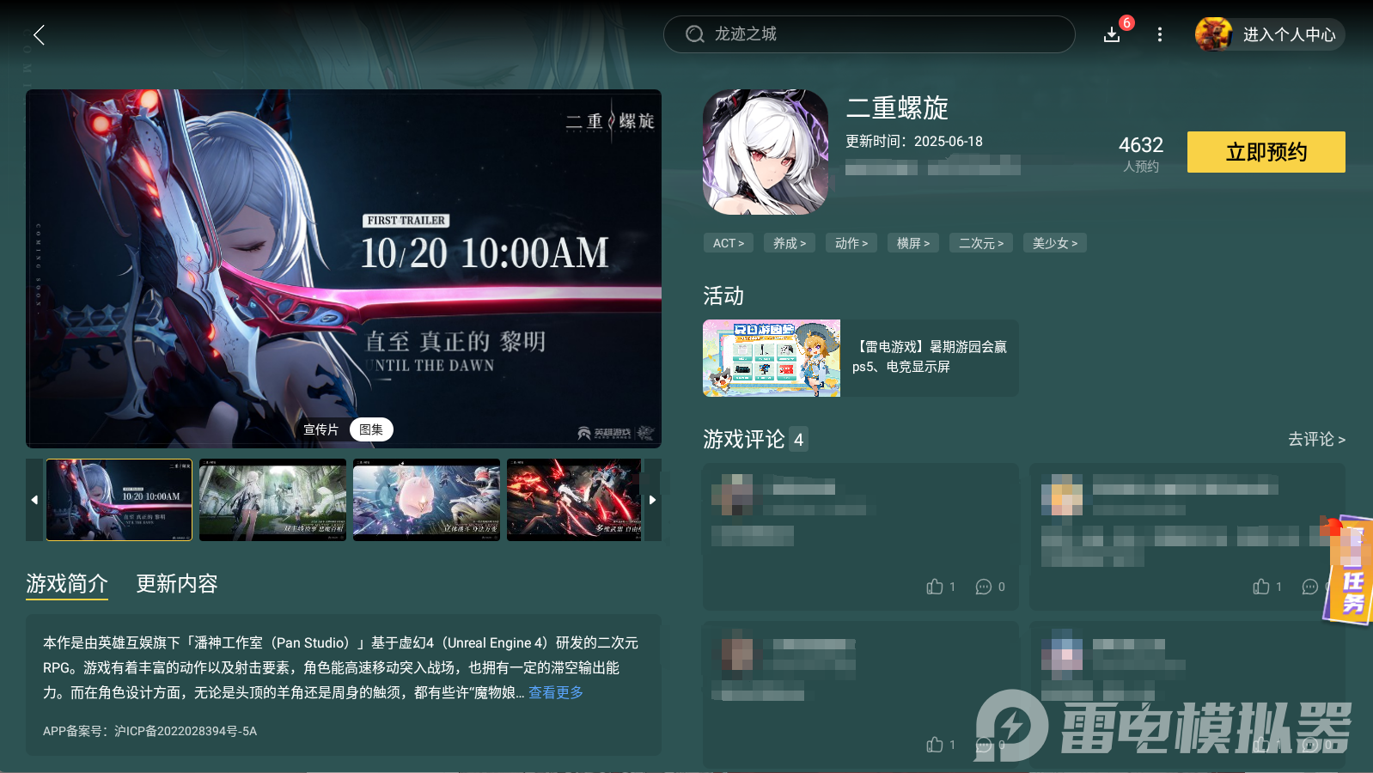Open the 横屏 tag
Screen dimensions: 1373x773
point(913,243)
